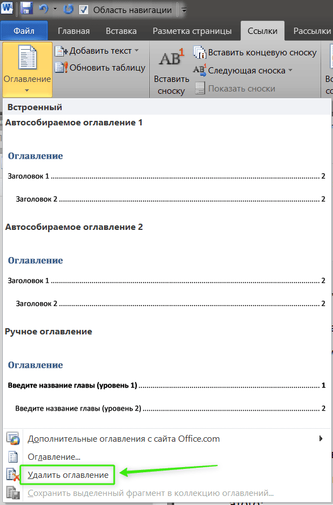The width and height of the screenshot is (333, 505).
Task: Expand the Undo history dropdown arrow
Action: tap(55, 9)
